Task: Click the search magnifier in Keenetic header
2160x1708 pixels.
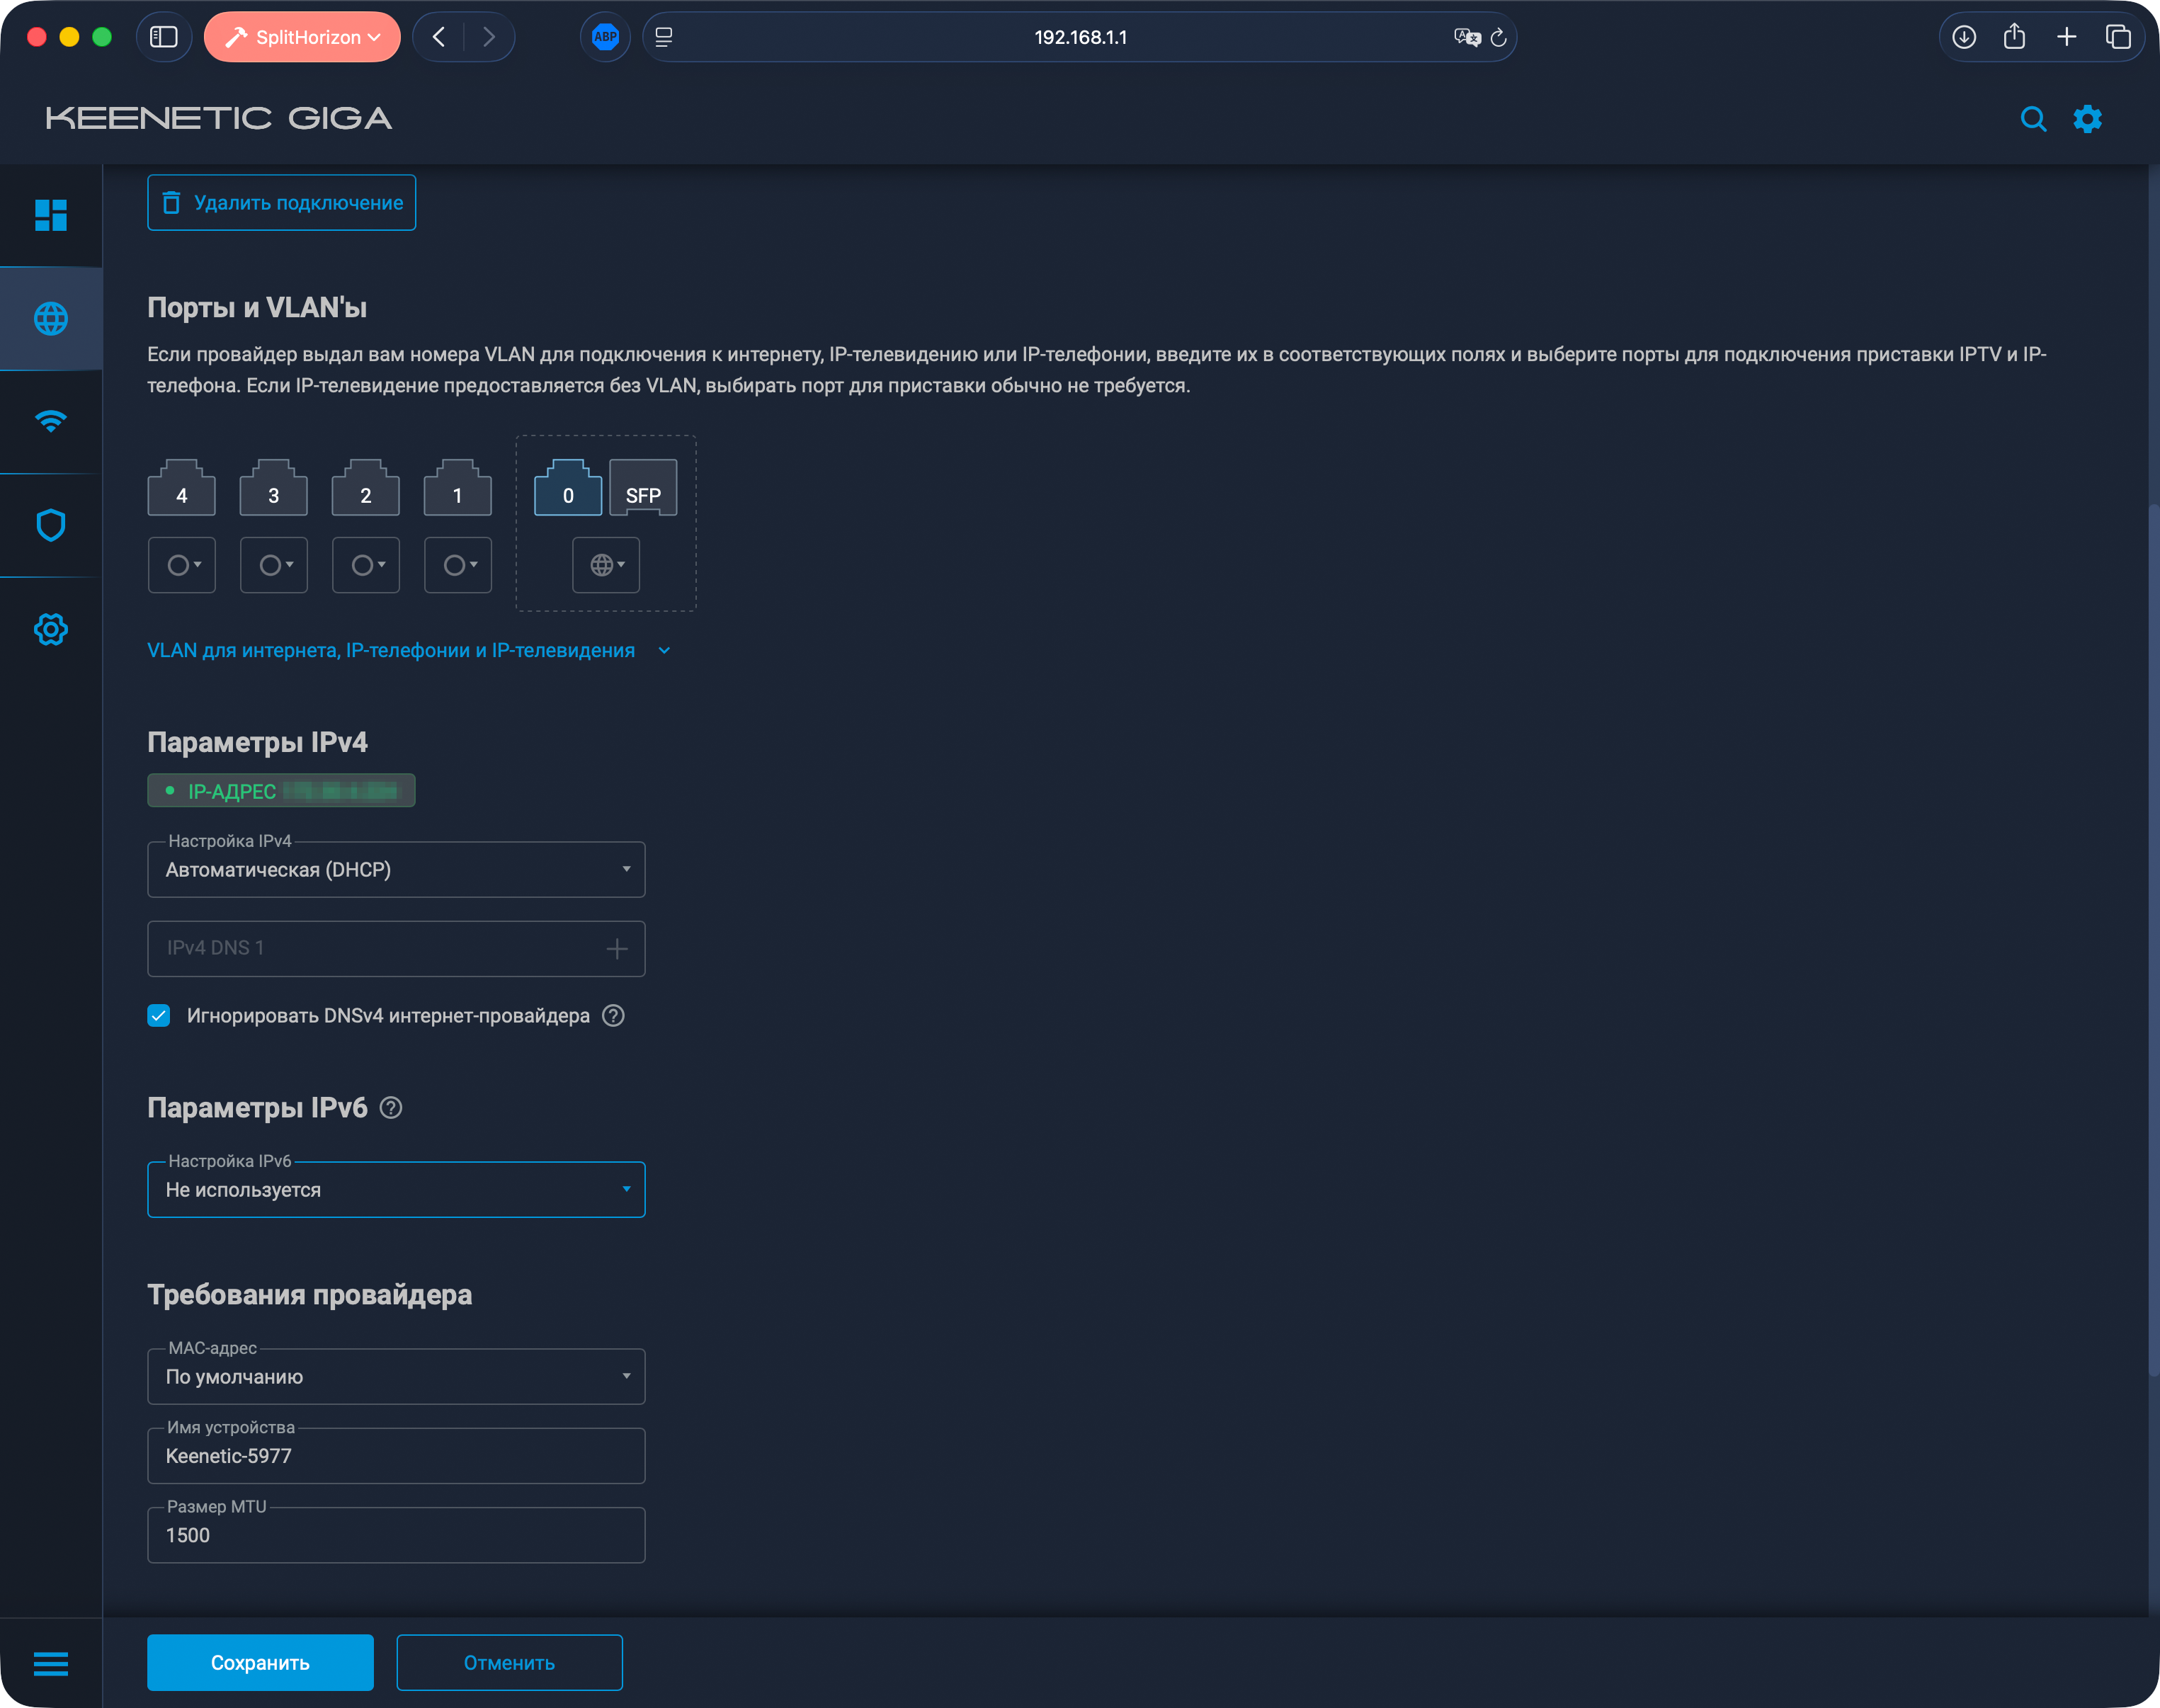Action: pos(2033,119)
